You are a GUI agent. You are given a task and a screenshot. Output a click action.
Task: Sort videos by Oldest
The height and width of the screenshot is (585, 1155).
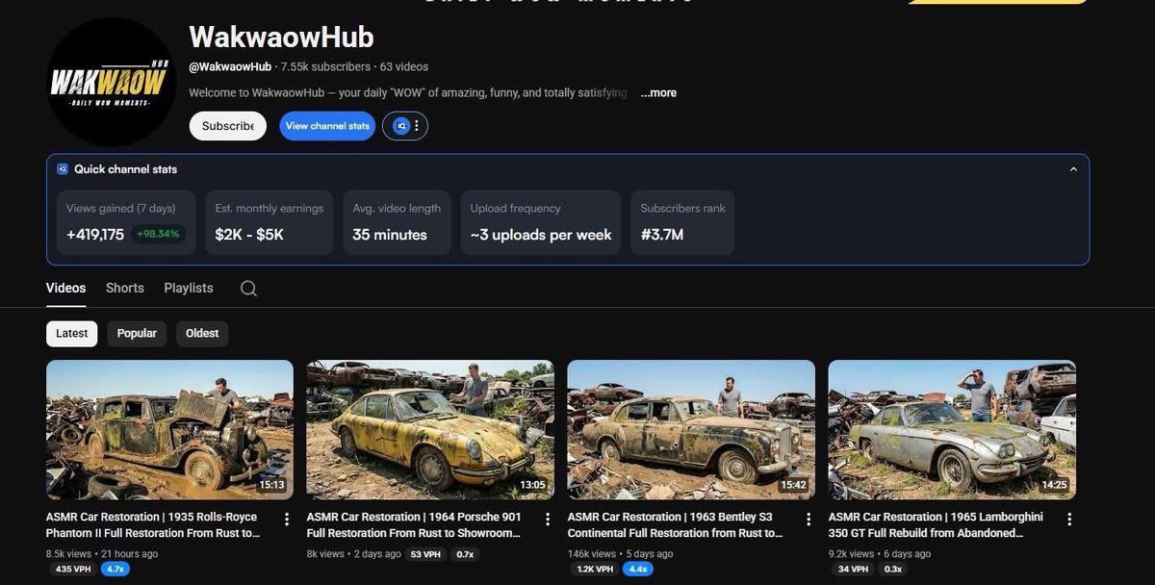point(202,334)
